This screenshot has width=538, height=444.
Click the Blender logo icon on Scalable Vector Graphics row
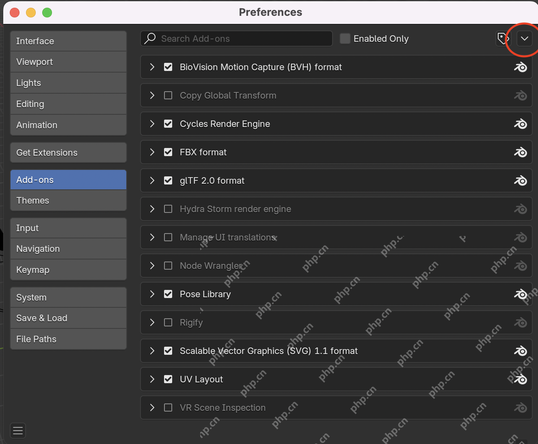coord(521,351)
